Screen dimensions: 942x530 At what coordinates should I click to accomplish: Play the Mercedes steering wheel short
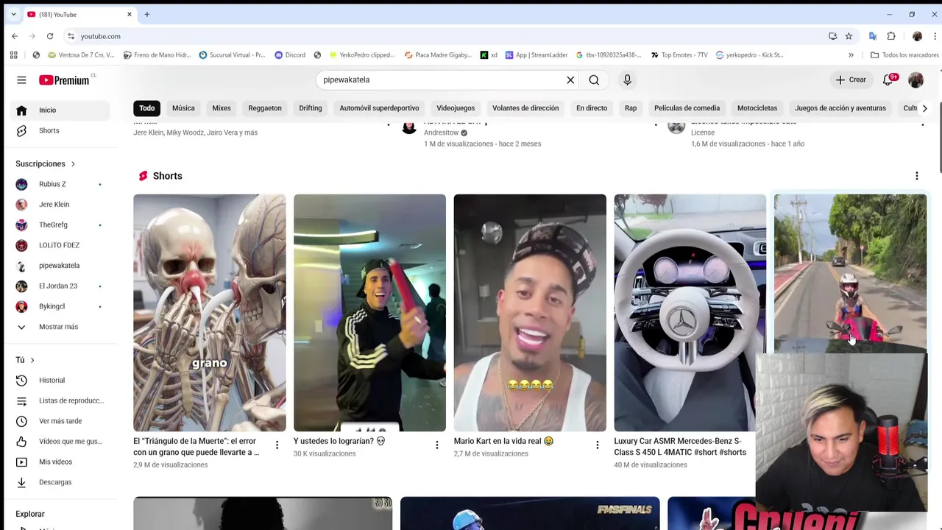pyautogui.click(x=690, y=313)
